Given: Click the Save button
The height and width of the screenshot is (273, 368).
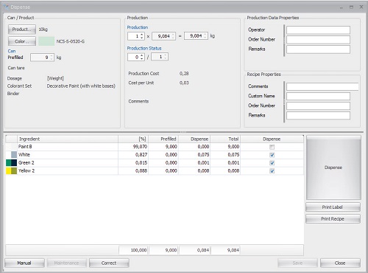Looking at the screenshot, I should [x=297, y=263].
